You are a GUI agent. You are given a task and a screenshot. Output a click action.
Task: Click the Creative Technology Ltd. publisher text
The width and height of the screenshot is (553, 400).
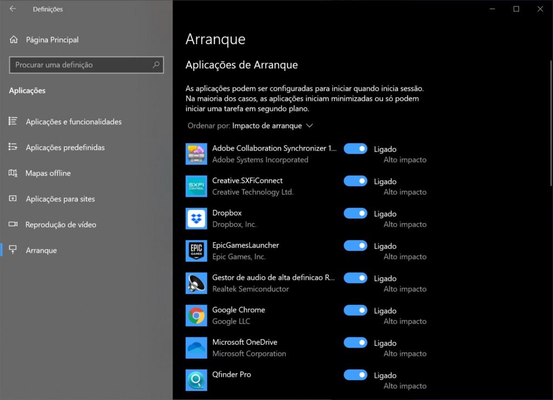pos(253,192)
